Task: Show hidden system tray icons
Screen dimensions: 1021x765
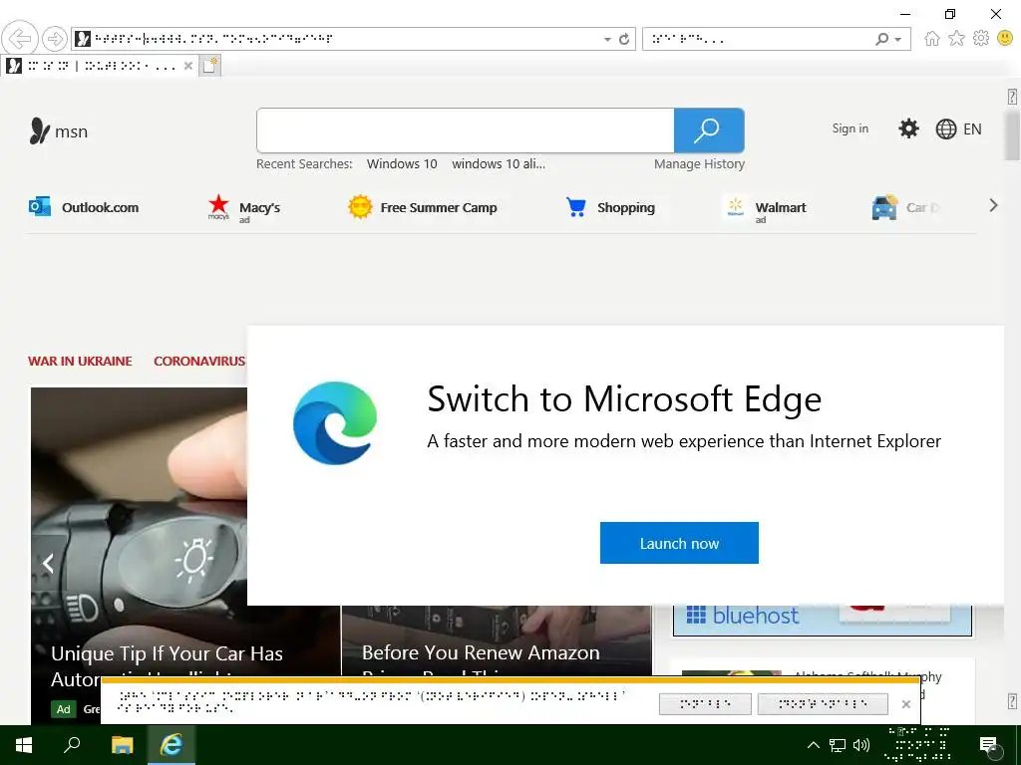Action: (814, 745)
